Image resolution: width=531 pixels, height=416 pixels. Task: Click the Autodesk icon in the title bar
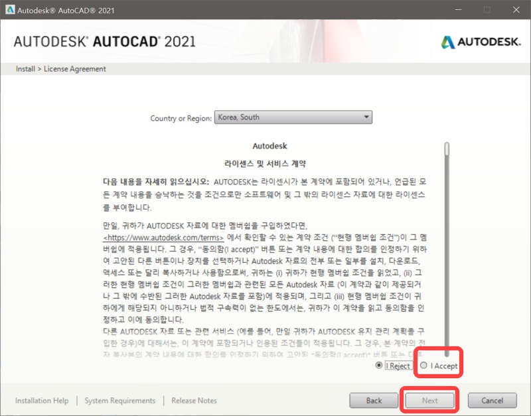pyautogui.click(x=9, y=10)
